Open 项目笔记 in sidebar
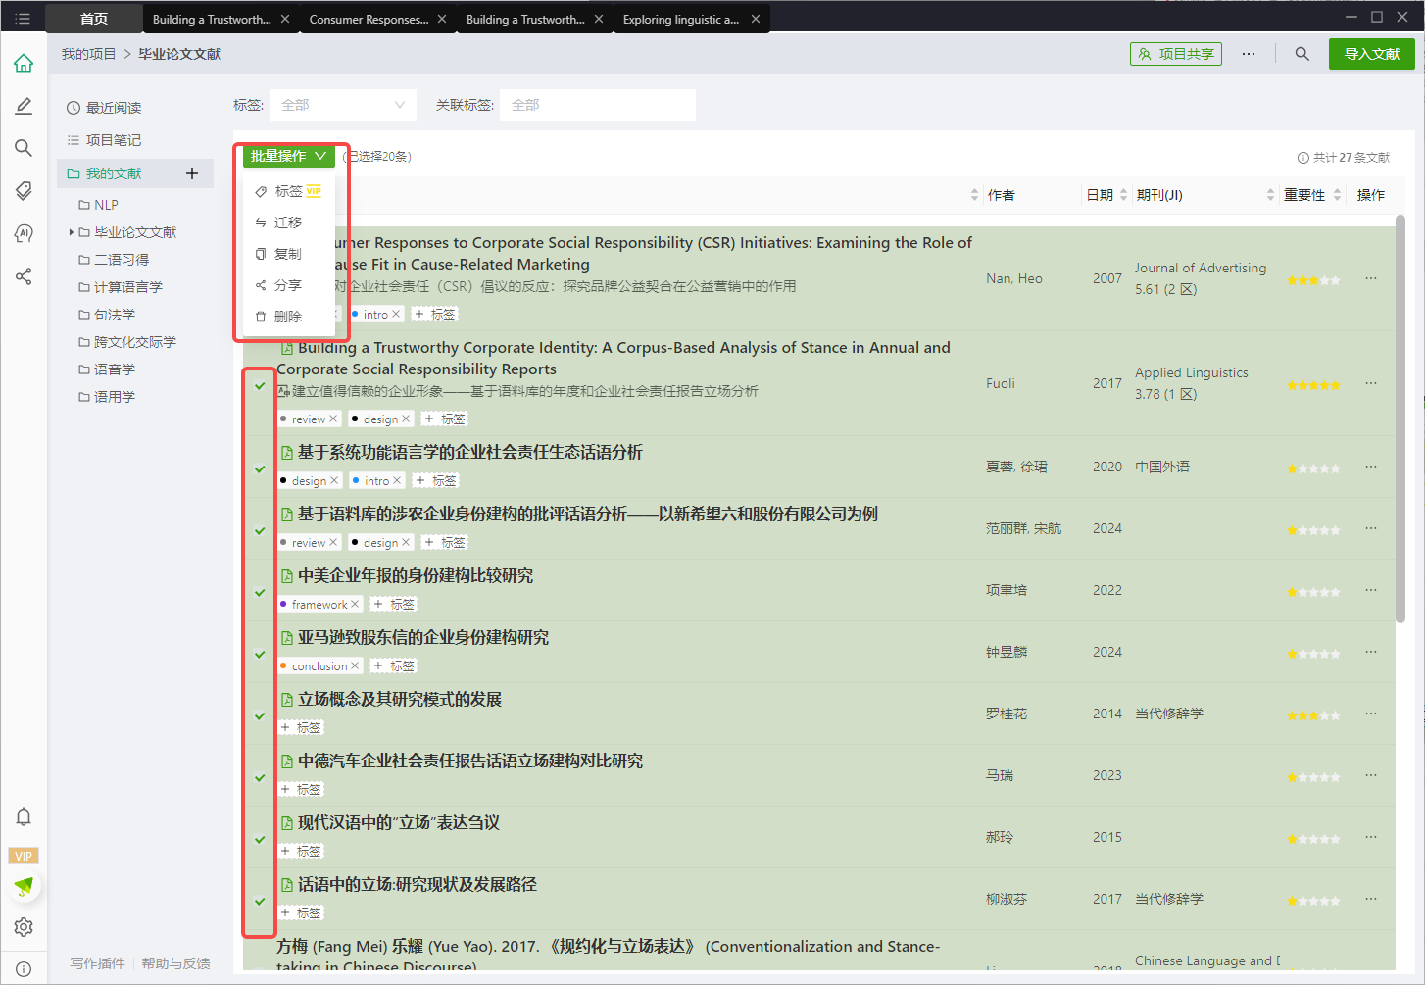 104,140
